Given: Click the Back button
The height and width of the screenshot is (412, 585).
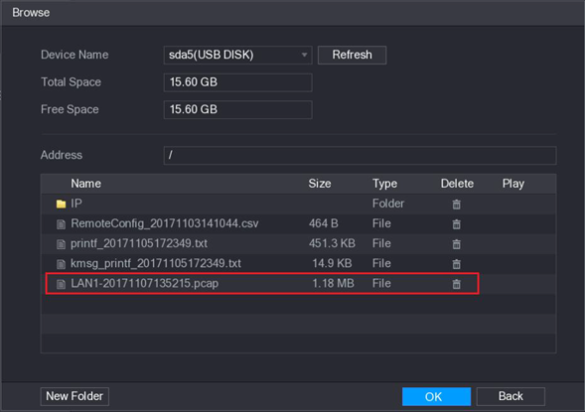Looking at the screenshot, I should point(511,396).
